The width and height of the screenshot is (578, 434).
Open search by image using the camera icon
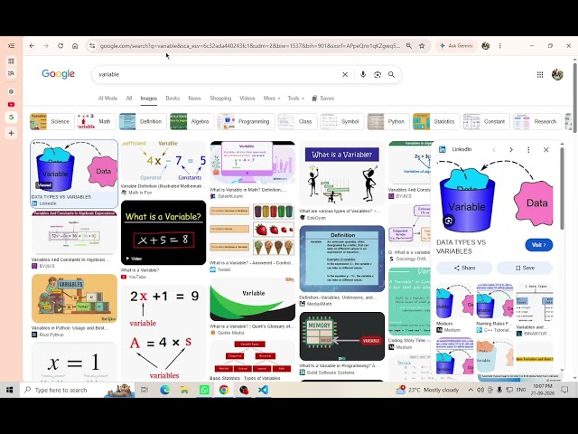(378, 74)
